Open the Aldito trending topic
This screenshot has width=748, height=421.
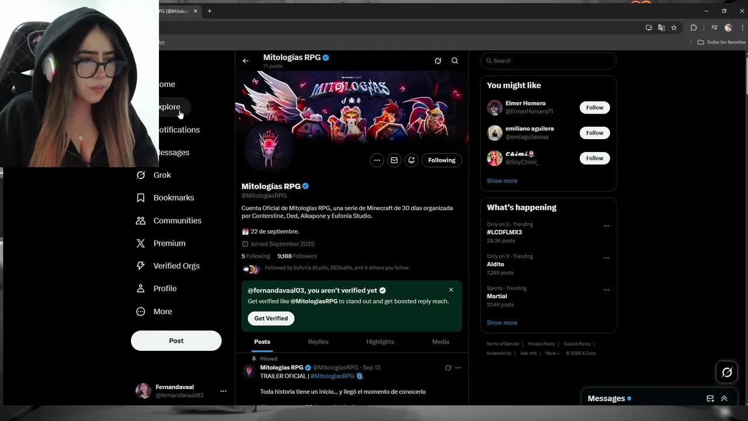coord(496,264)
